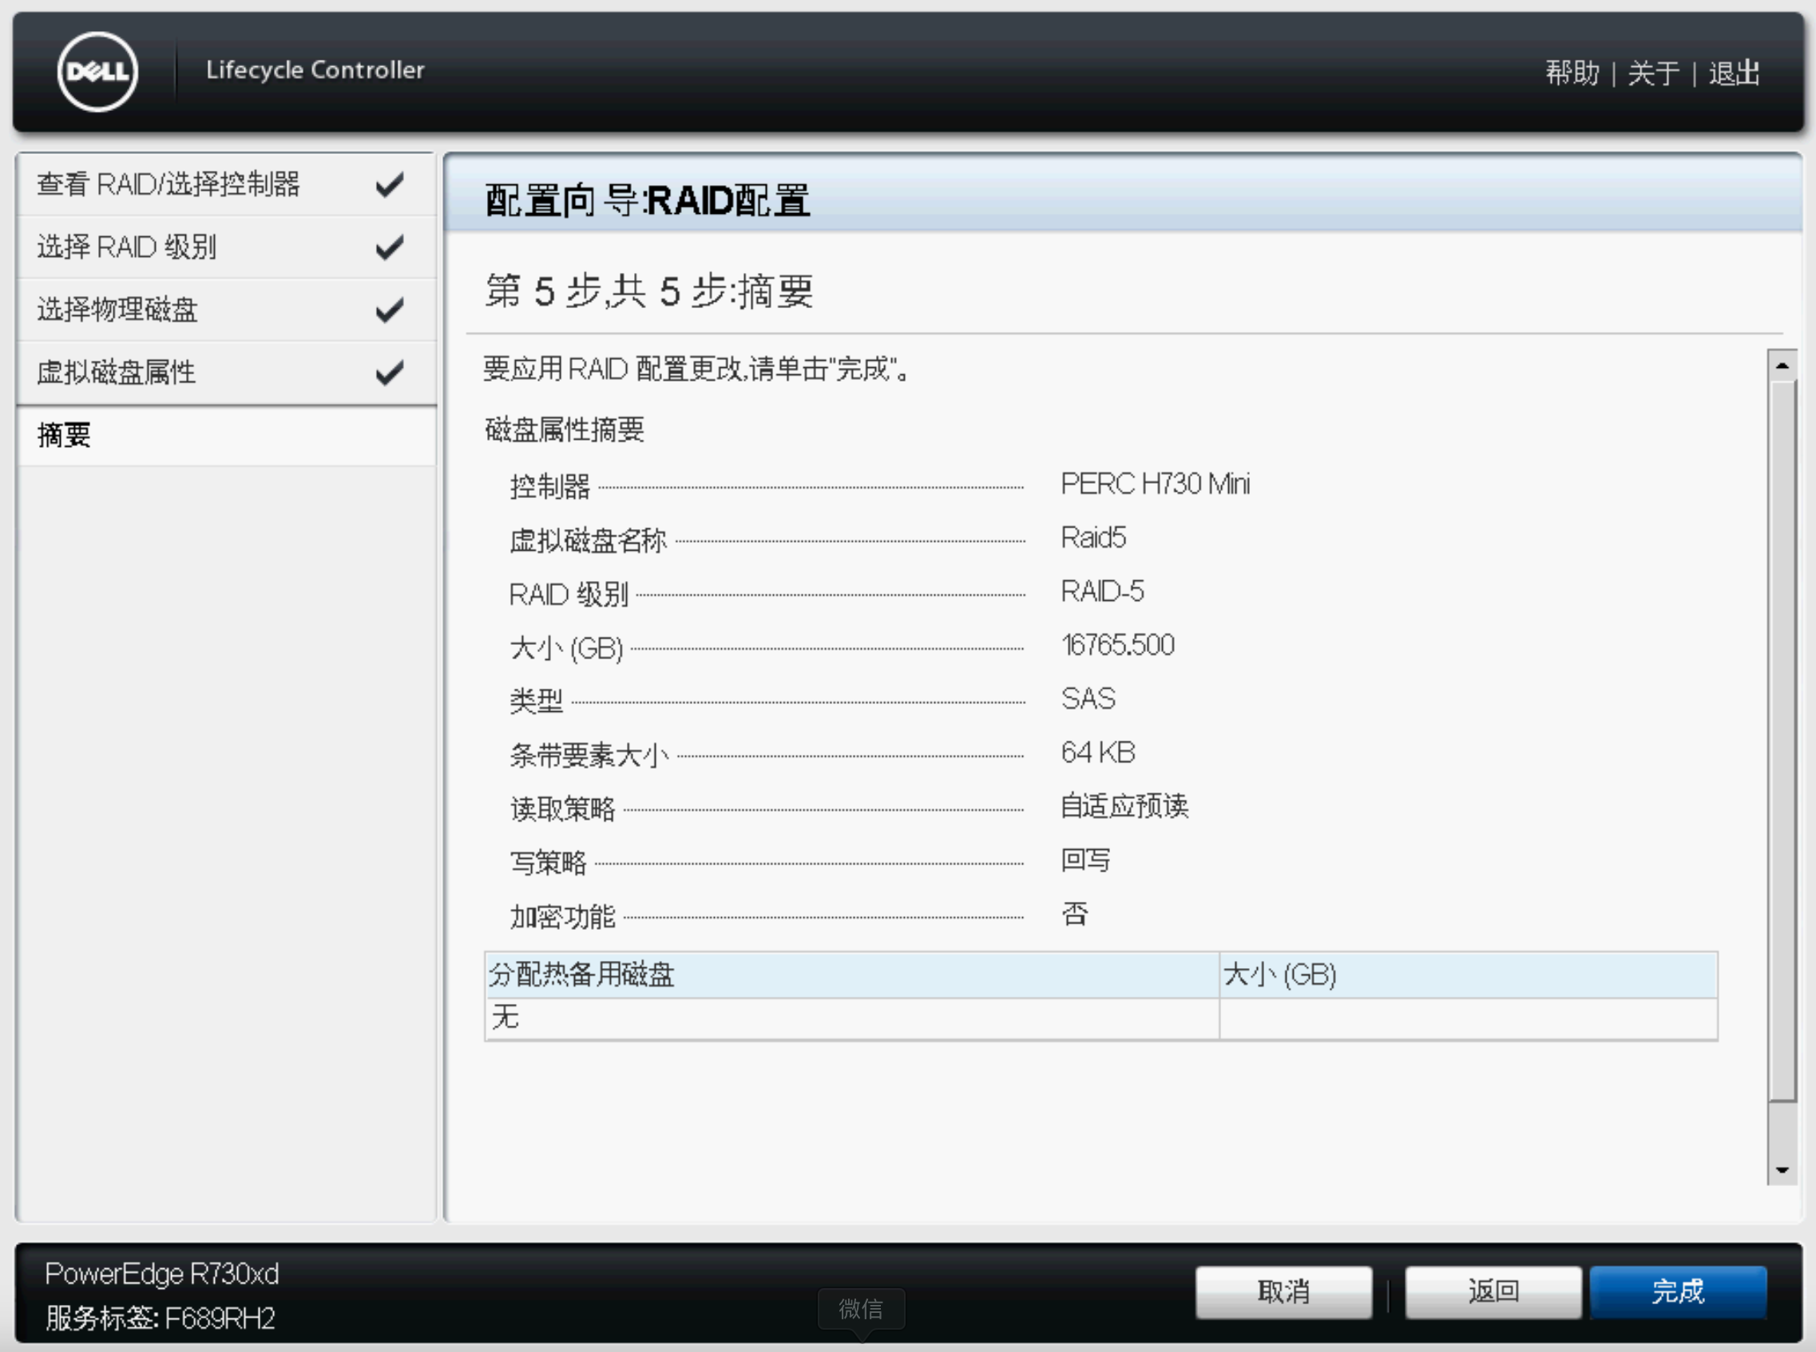
Task: Click scrollbar down arrow
Action: click(x=1782, y=1169)
